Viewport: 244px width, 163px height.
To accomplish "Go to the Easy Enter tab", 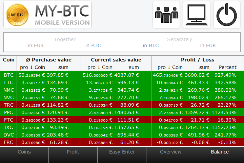I will tap(122, 152).
